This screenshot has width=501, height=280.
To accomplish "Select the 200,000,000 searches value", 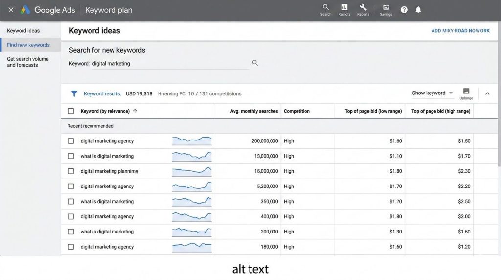I will point(265,141).
